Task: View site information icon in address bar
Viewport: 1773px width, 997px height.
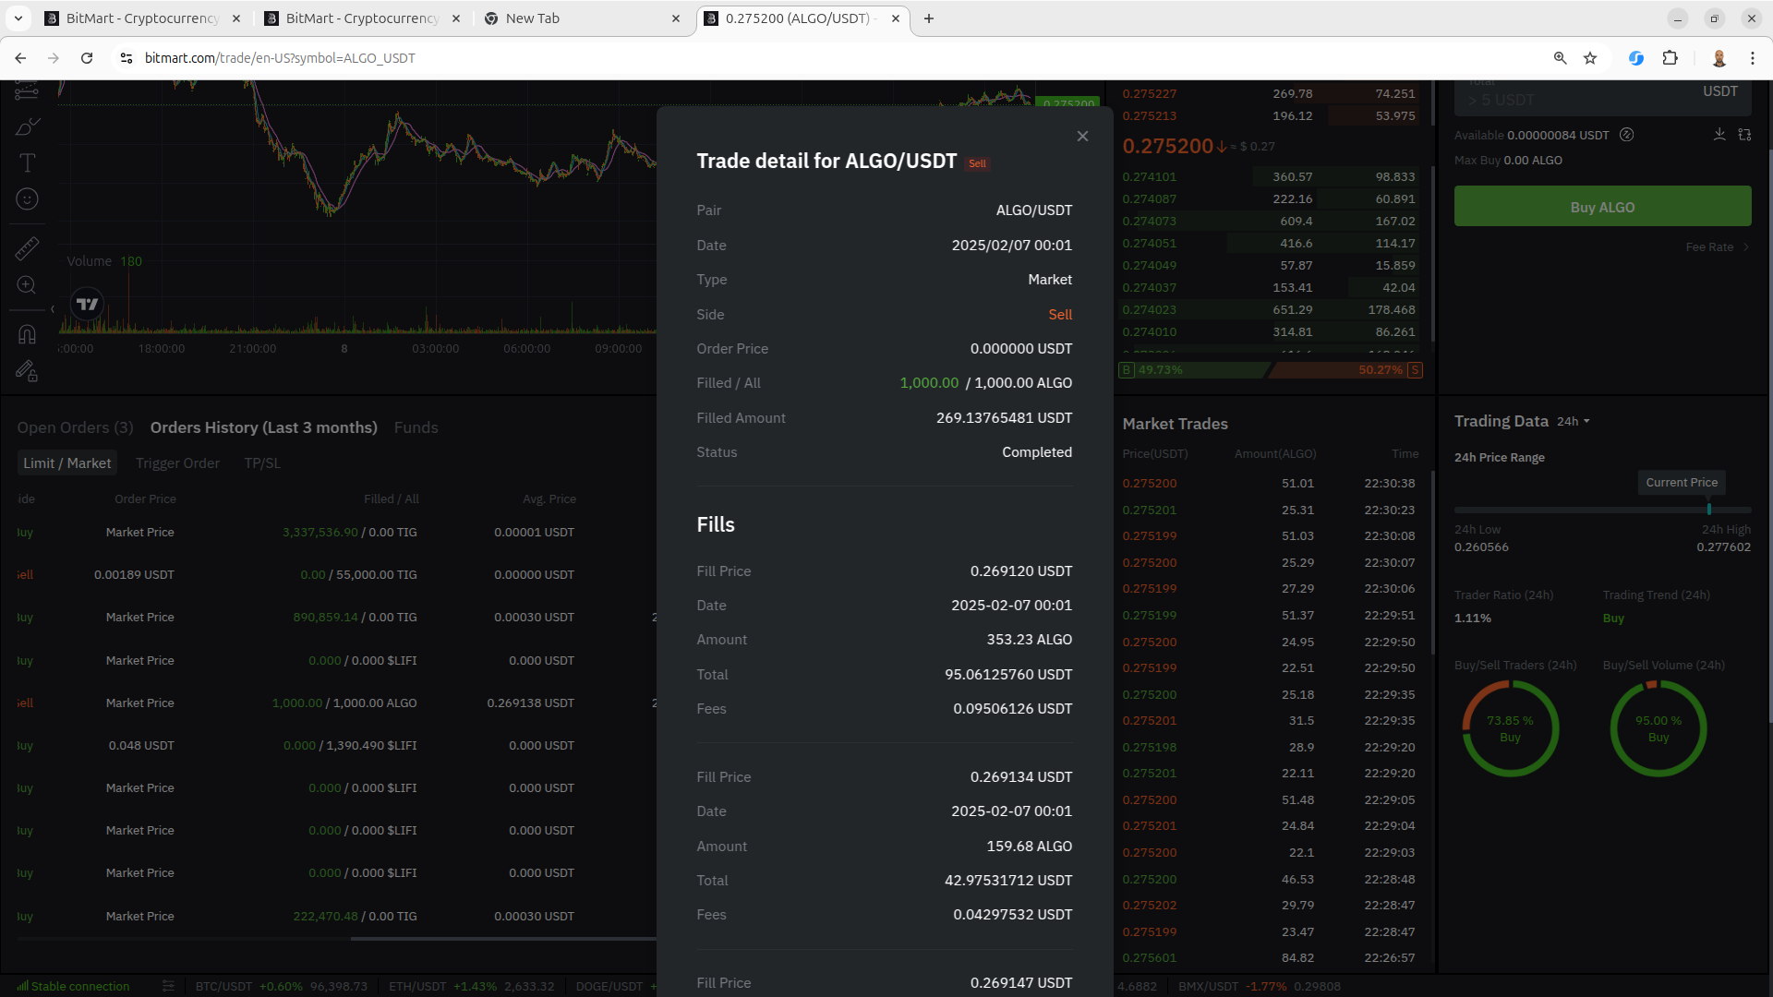Action: click(x=127, y=58)
